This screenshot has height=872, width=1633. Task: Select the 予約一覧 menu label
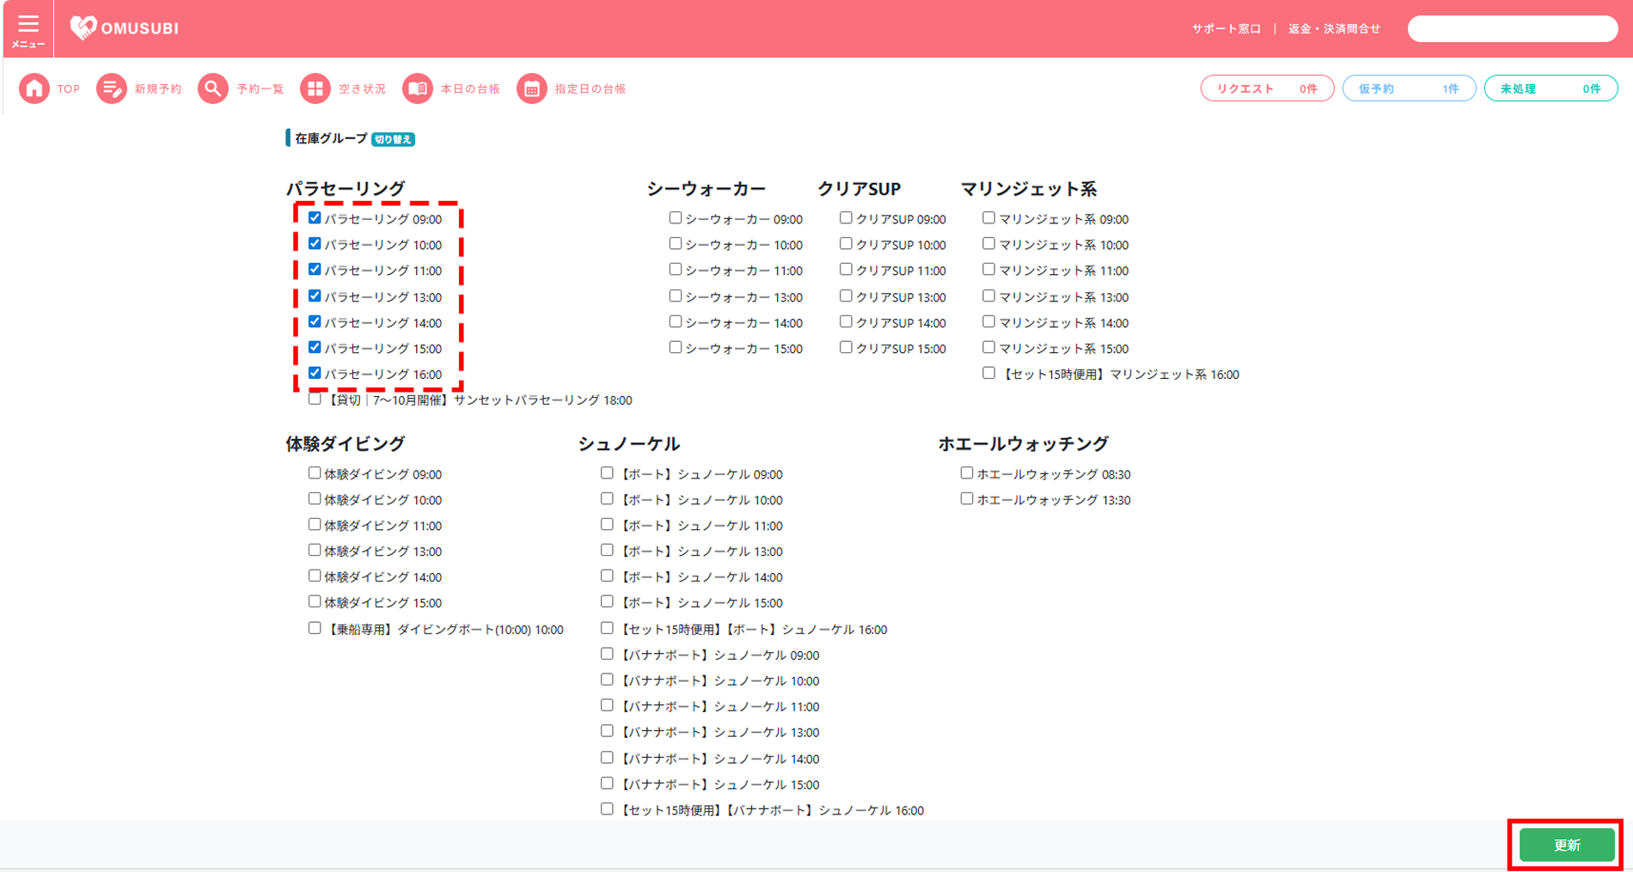260,88
